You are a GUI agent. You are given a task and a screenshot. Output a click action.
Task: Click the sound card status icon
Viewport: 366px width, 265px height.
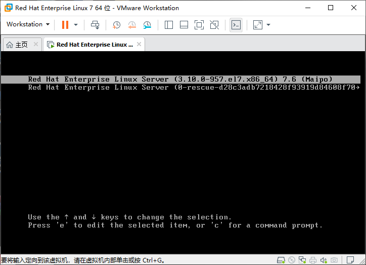pos(324,260)
